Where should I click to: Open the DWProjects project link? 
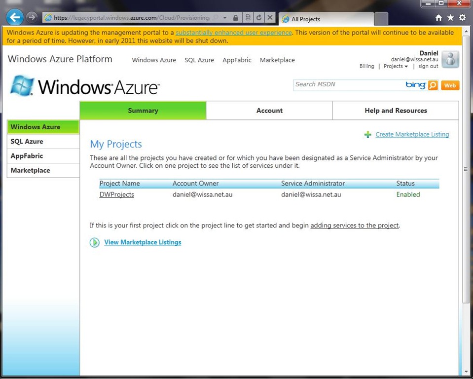click(117, 194)
